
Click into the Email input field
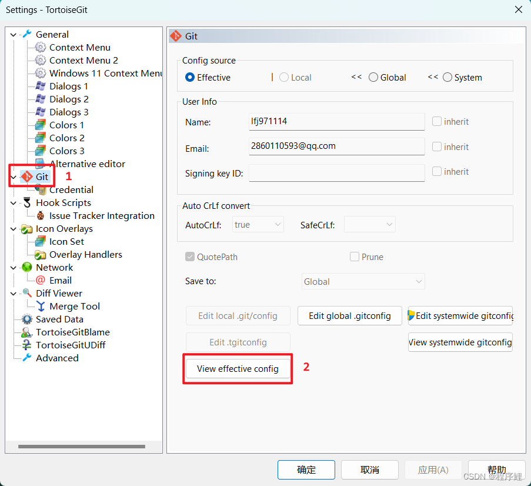click(x=336, y=147)
